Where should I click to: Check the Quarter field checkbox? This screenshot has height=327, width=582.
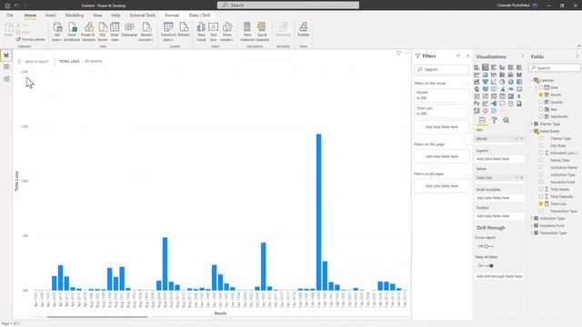[541, 102]
